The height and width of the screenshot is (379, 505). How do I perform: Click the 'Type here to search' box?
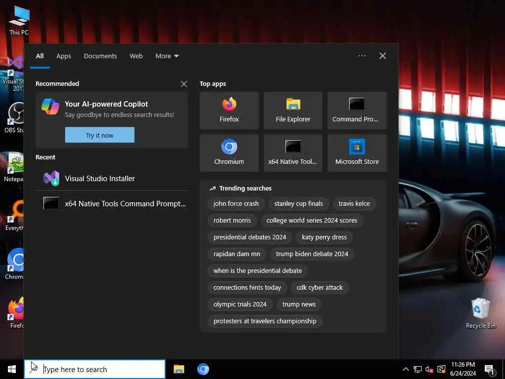[x=95, y=369]
